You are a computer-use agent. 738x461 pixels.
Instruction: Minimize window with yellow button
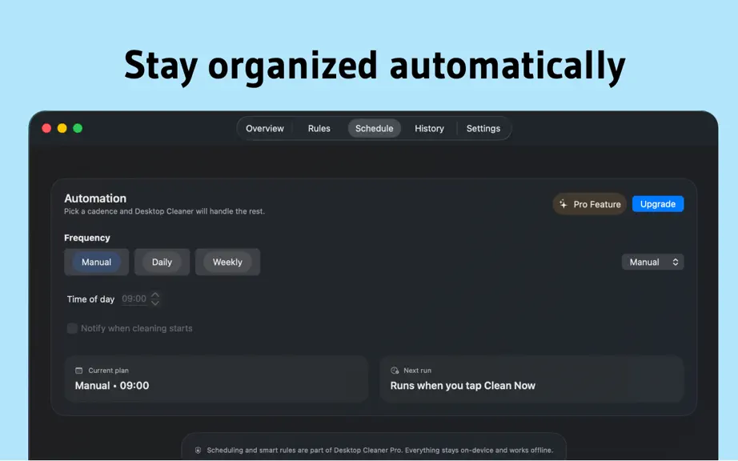point(62,128)
